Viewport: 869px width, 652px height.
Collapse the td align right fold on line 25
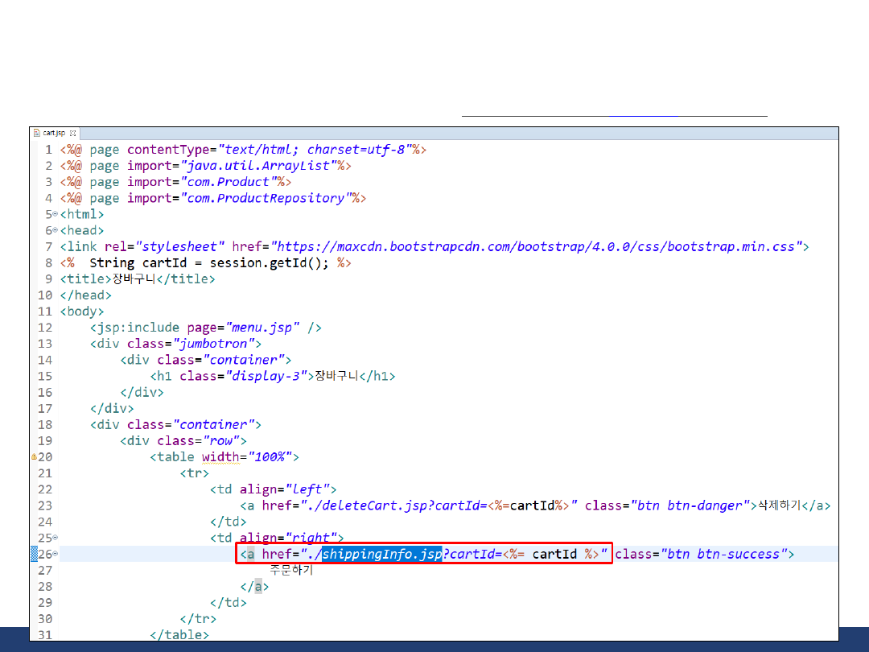[x=55, y=538]
